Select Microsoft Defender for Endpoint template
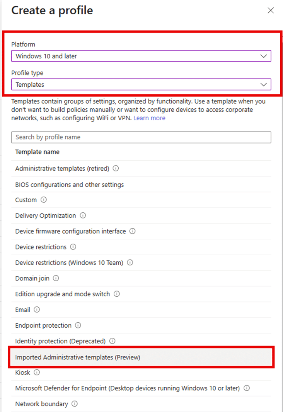 [x=128, y=388]
